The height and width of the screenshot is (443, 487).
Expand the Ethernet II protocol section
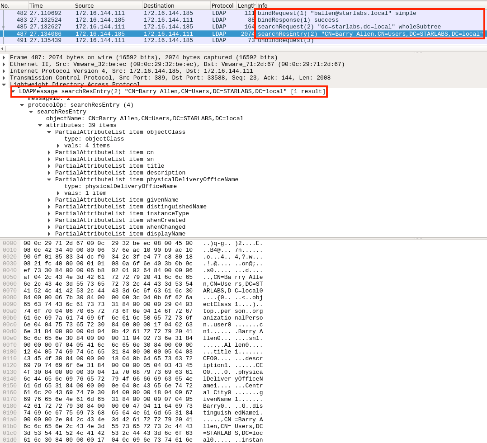click(4, 65)
